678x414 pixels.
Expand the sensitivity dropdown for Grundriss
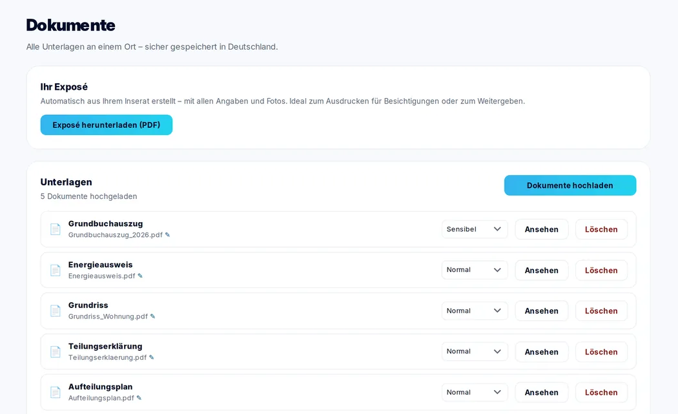475,311
